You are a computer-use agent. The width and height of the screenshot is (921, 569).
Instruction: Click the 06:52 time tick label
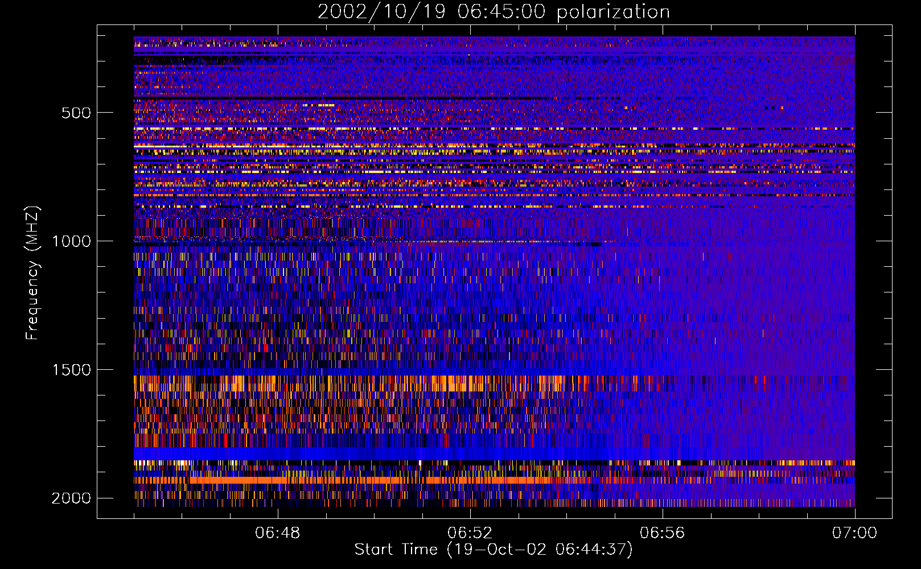coord(470,533)
